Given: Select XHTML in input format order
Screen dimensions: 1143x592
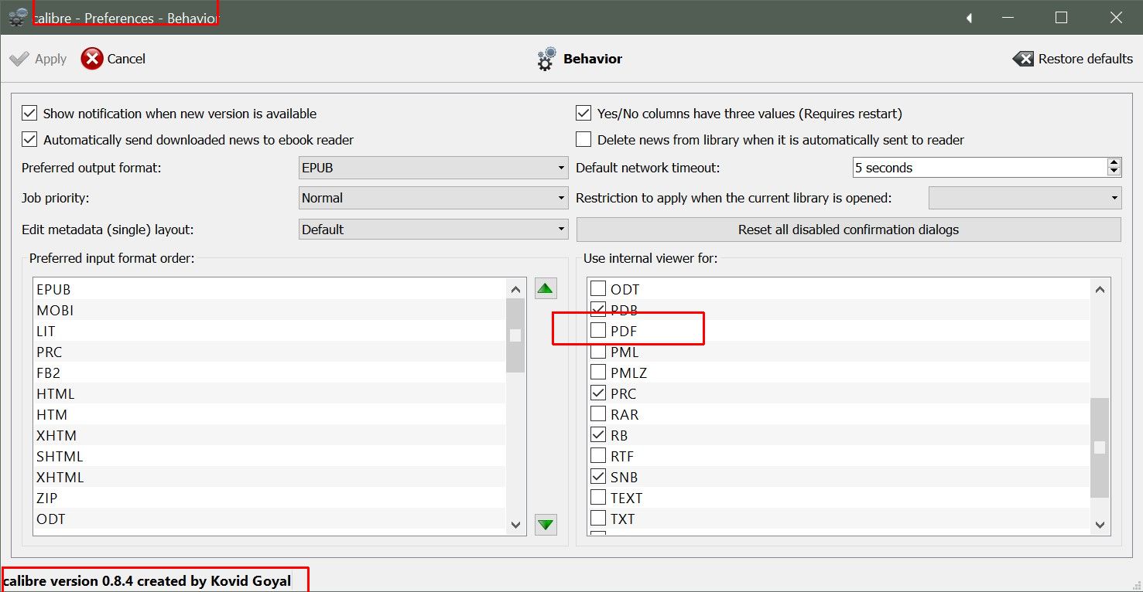Looking at the screenshot, I should click(269, 477).
